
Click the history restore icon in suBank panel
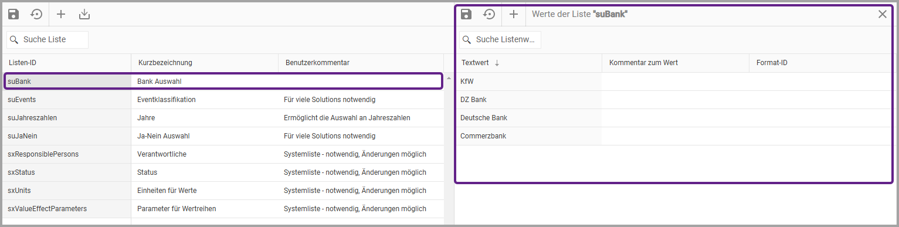click(489, 14)
